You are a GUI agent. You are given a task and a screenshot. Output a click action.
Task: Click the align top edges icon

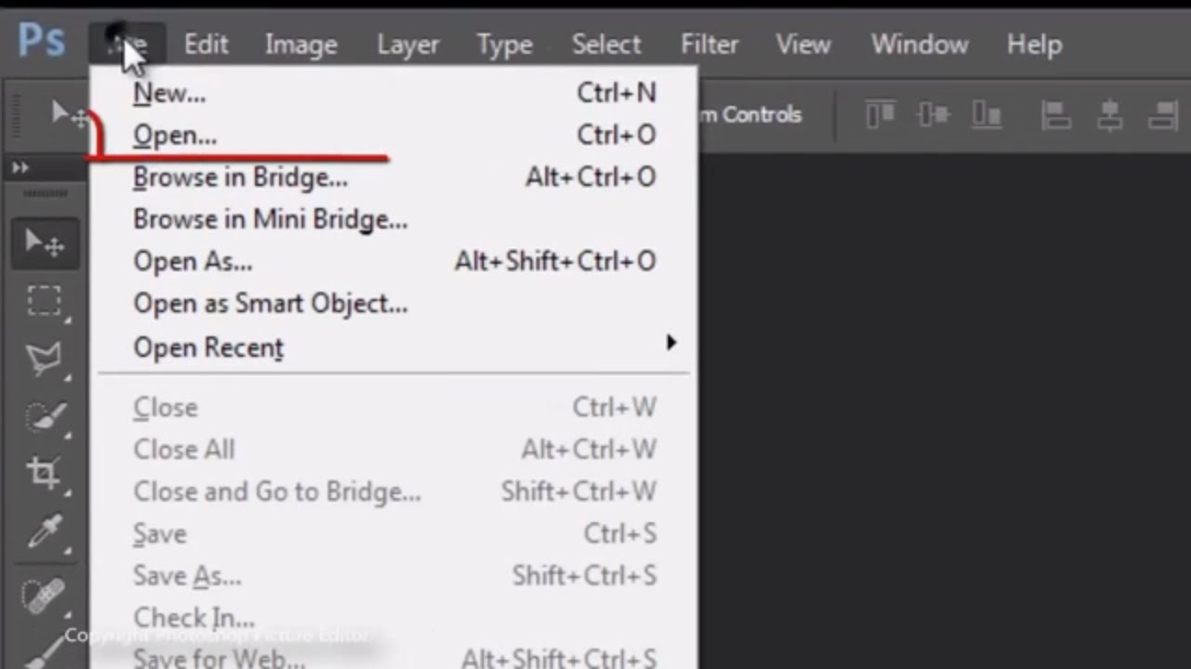[x=879, y=115]
